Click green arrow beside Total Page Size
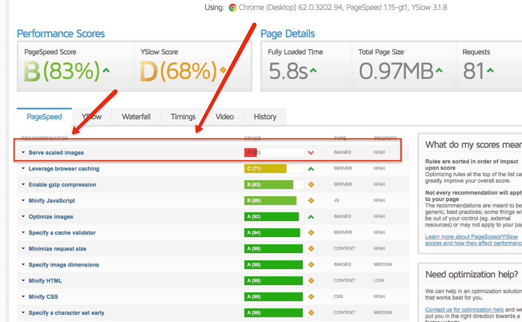This screenshot has height=322, width=522. point(439,70)
